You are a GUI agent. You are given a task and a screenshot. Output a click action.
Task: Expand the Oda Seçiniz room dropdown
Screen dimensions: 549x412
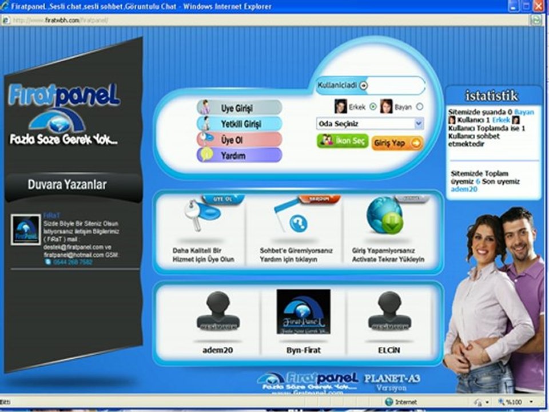click(x=370, y=124)
